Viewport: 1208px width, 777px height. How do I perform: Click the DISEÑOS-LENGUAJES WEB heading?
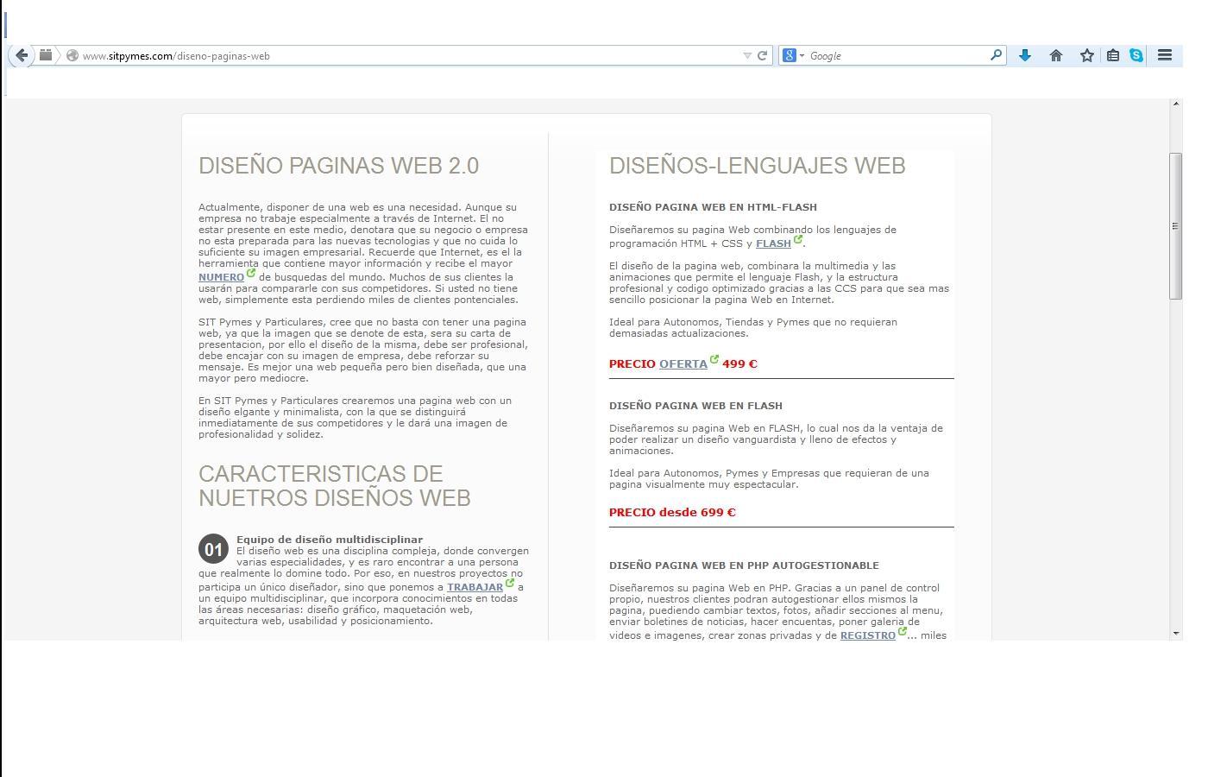click(758, 166)
